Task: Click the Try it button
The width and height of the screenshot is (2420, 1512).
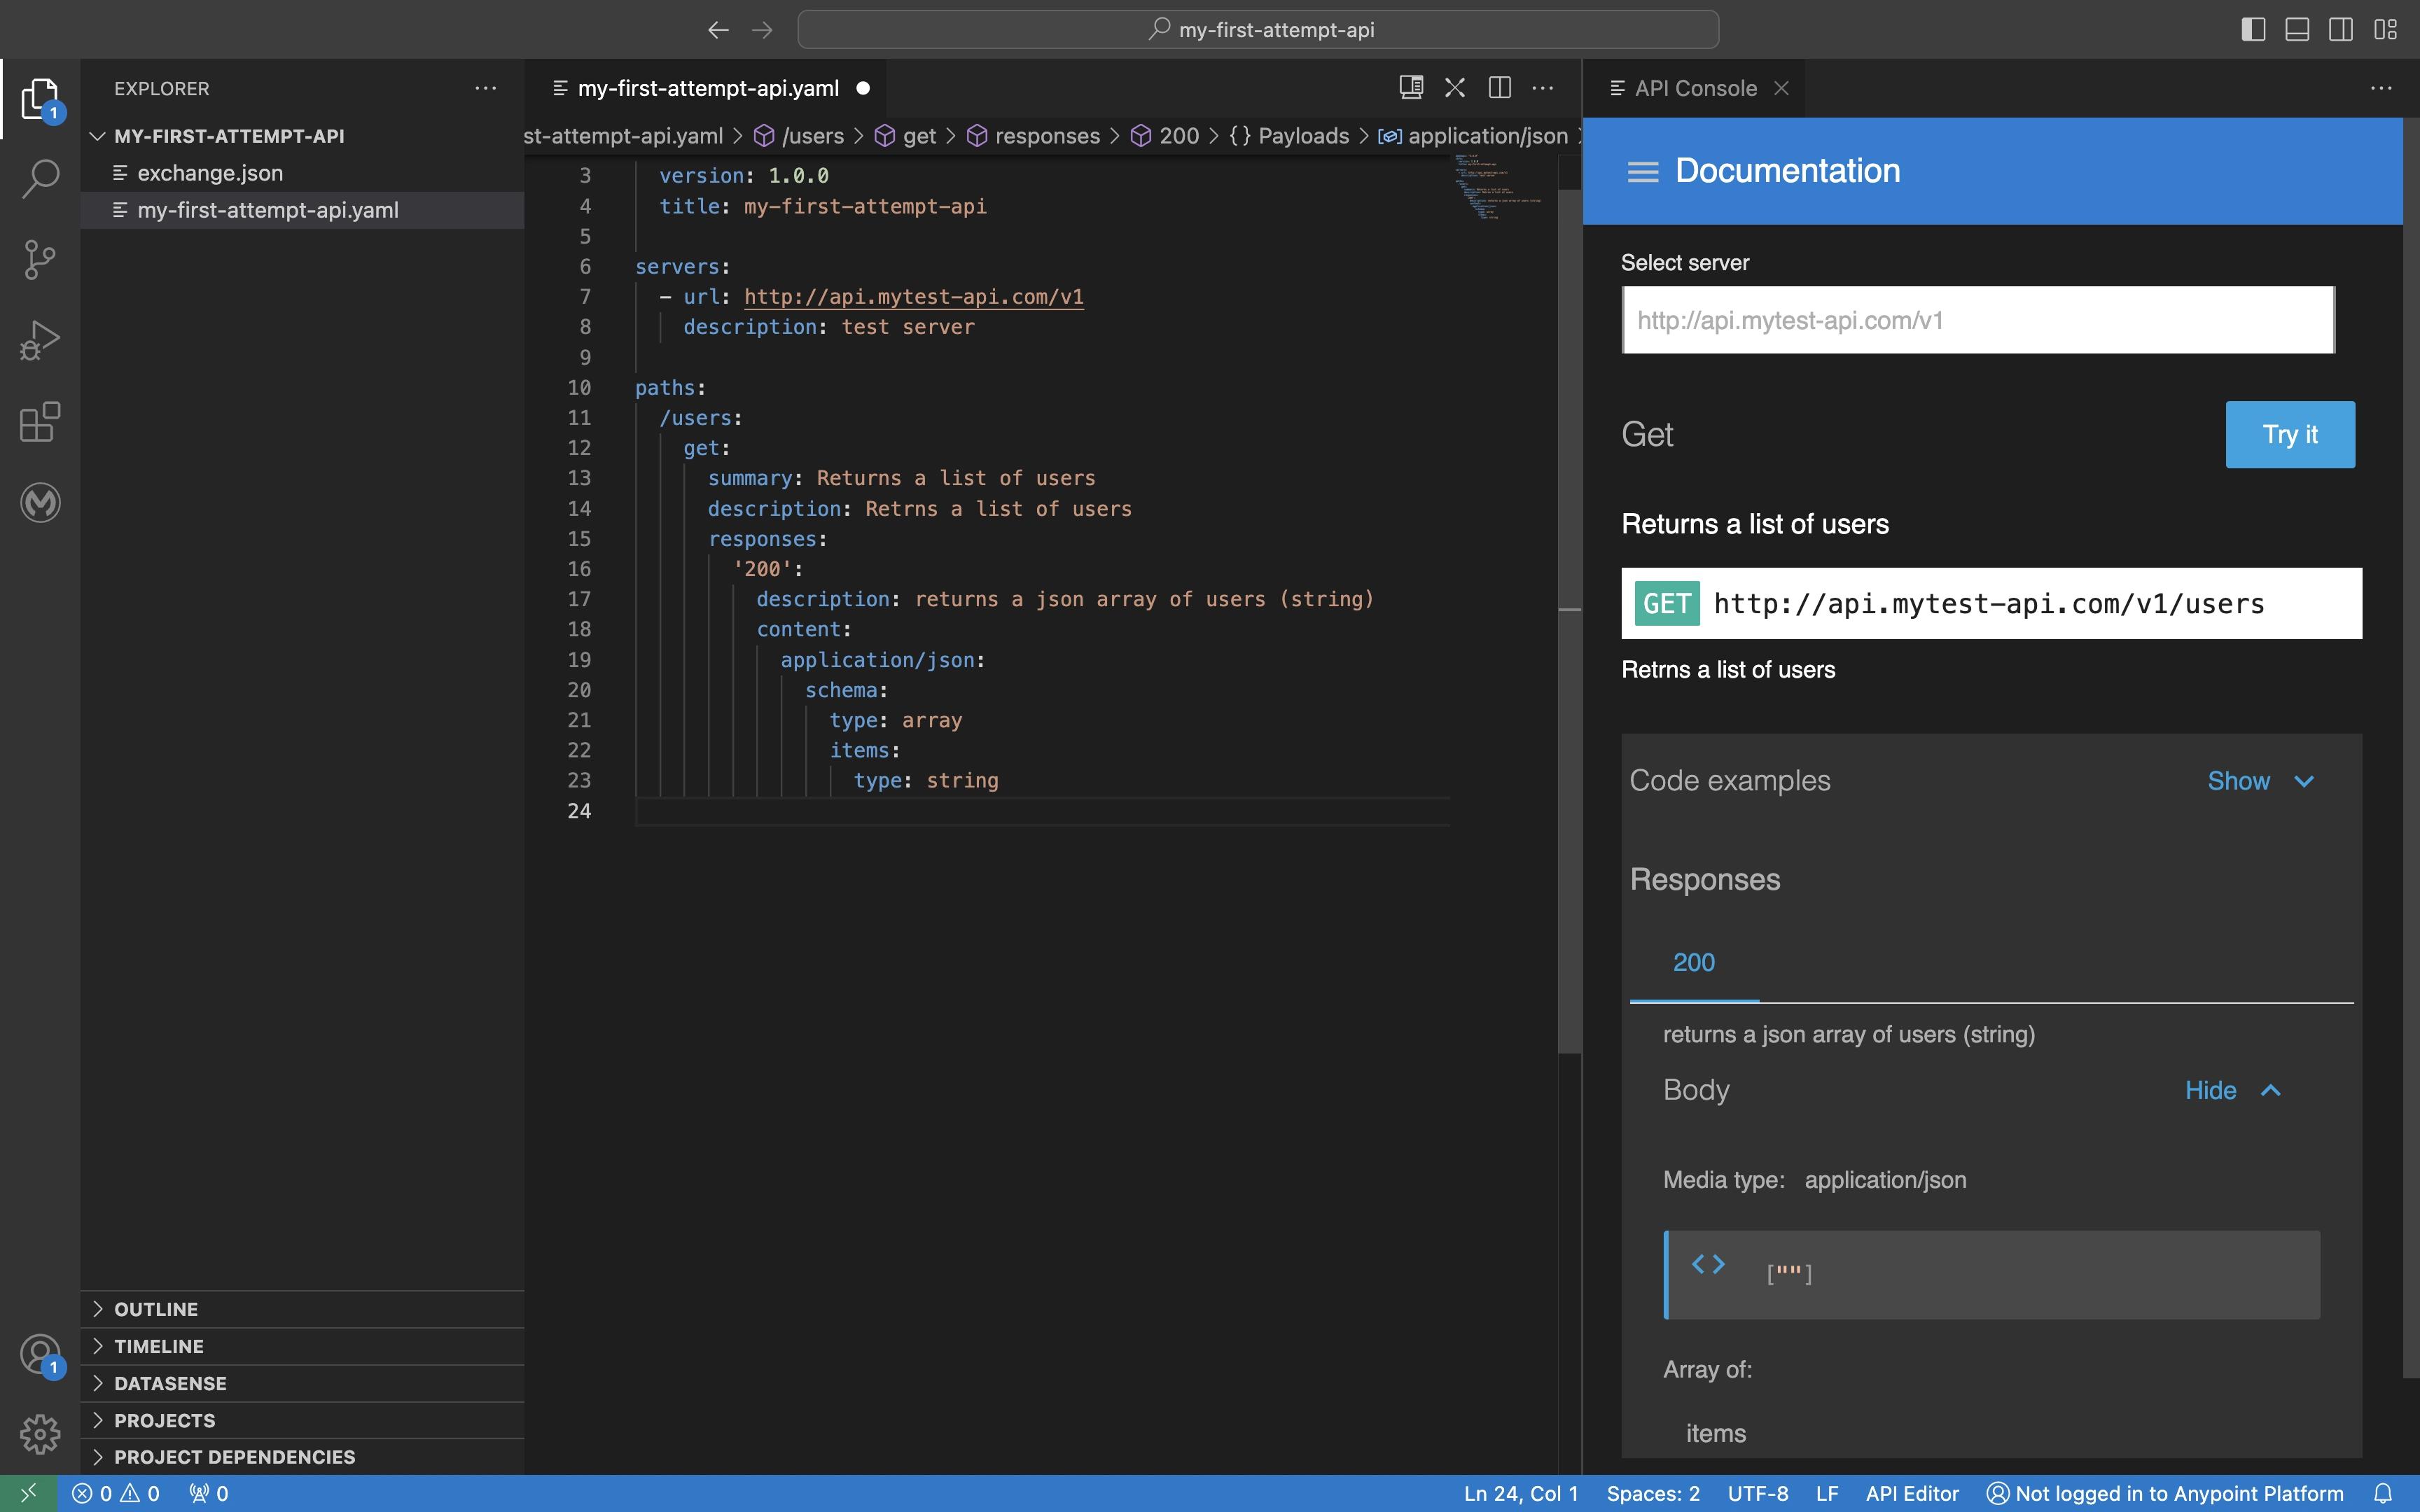Action: (2289, 434)
